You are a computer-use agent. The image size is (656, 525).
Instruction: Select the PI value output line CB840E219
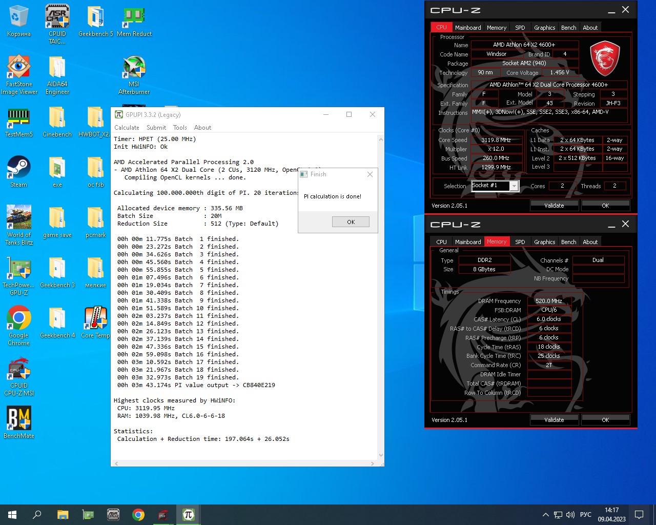click(196, 385)
